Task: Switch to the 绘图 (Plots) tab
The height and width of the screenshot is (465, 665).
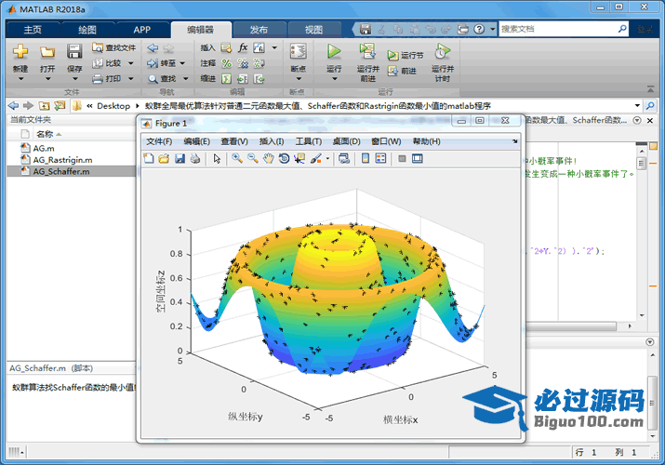Action: 87,29
